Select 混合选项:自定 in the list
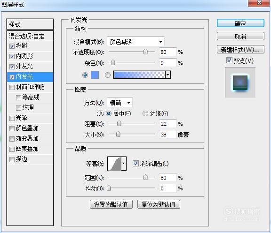This screenshot has height=233, width=271. pyautogui.click(x=30, y=36)
